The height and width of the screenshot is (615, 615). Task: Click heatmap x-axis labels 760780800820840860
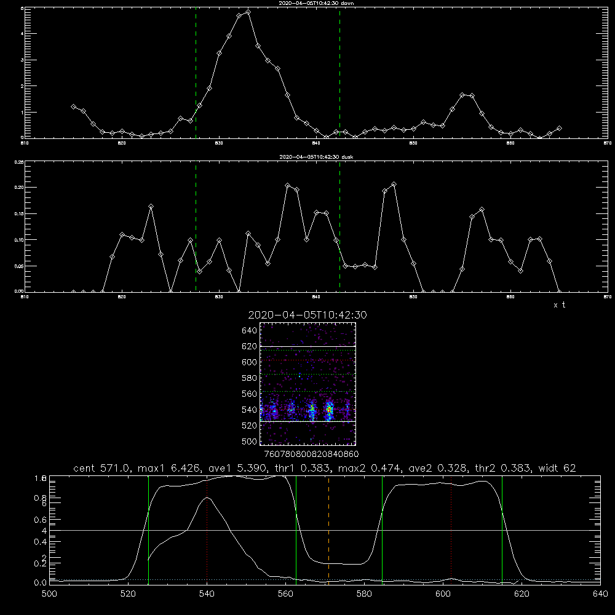pos(311,454)
